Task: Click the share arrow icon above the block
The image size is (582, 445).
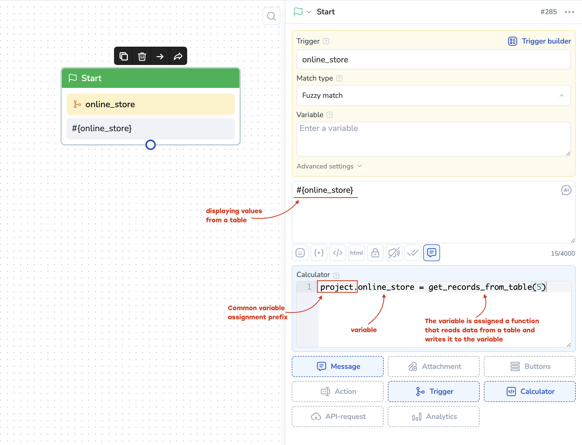Action: [178, 56]
